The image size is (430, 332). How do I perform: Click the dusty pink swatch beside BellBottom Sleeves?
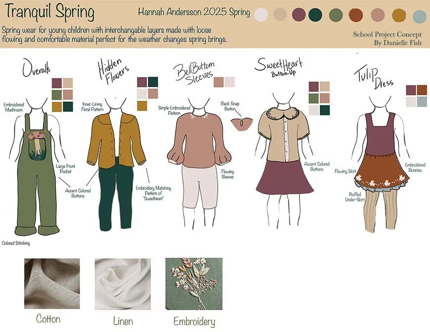219,82
